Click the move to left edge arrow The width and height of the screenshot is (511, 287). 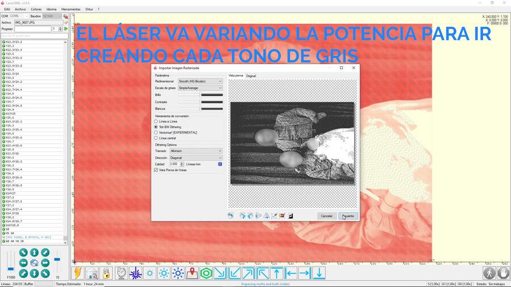click(x=291, y=273)
